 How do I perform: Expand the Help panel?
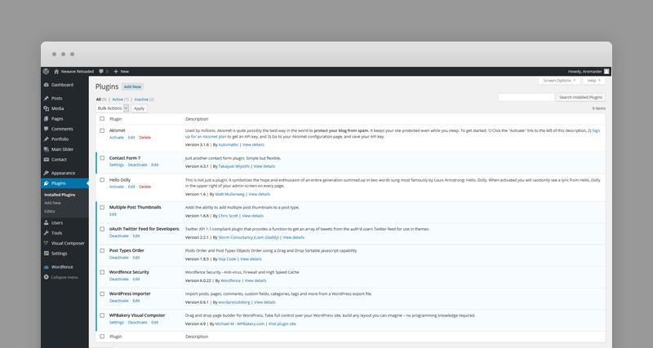[594, 81]
